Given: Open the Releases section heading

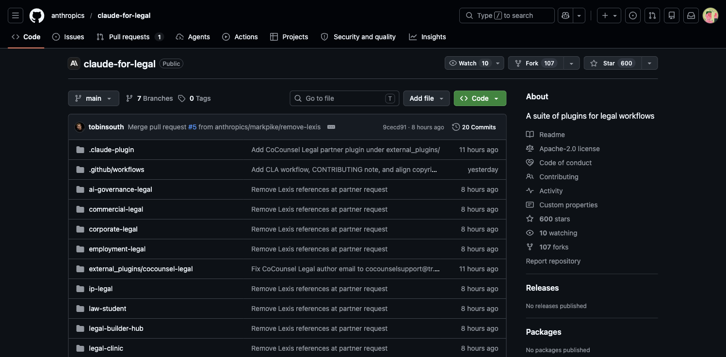Looking at the screenshot, I should coord(543,288).
